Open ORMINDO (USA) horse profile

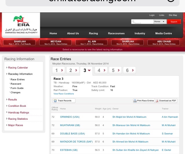coord(70,117)
